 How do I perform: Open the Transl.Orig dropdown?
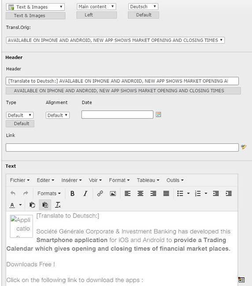click(115, 40)
